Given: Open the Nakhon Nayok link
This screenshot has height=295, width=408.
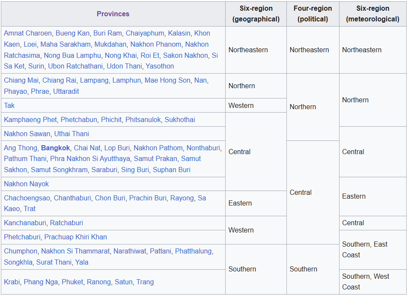Looking at the screenshot, I should (27, 184).
